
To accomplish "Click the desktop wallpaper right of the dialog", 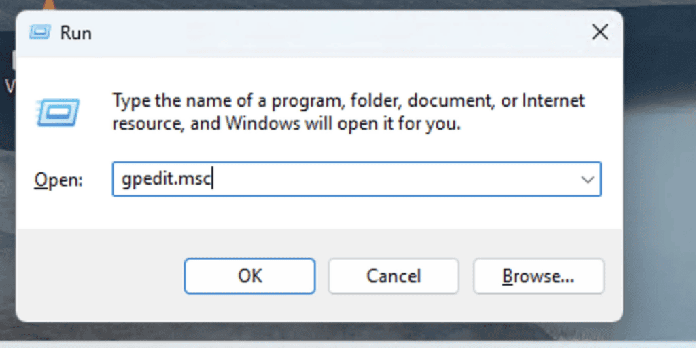I will pyautogui.click(x=659, y=177).
